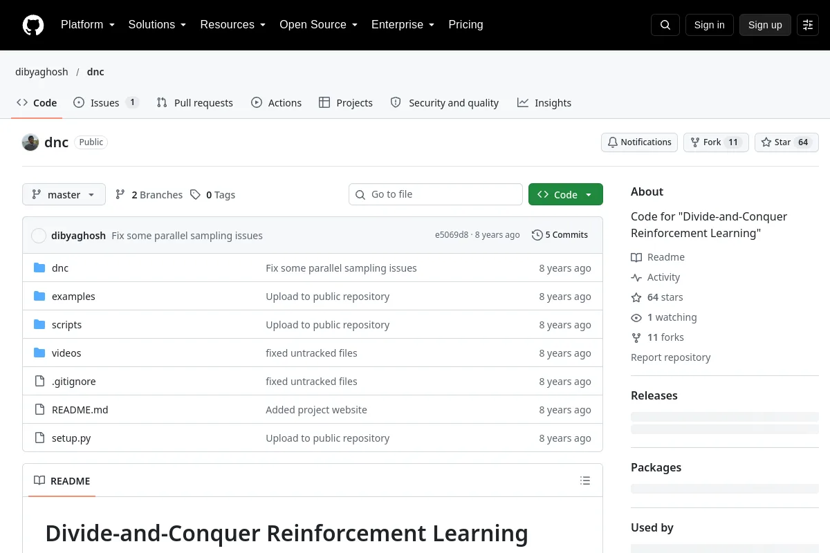Click the tag icon beside 0 Tags
Screen dimensions: 830x553
click(x=196, y=195)
